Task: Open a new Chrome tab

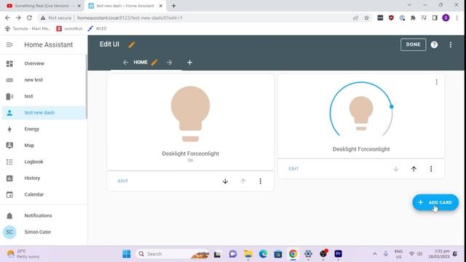Action: coord(173,6)
